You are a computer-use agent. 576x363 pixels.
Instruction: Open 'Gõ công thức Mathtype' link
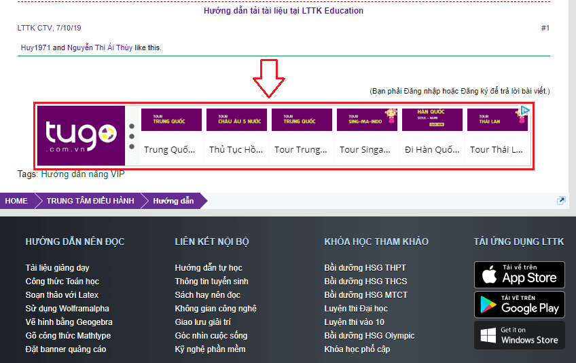click(x=68, y=336)
